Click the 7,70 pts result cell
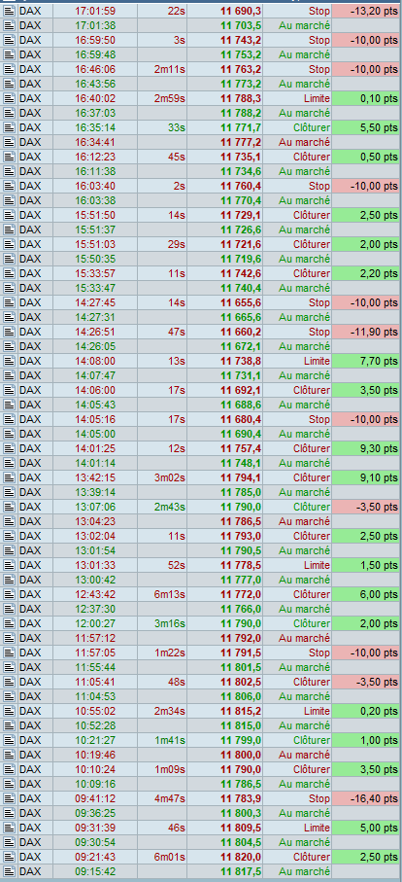402x882 pixels. coord(365,361)
